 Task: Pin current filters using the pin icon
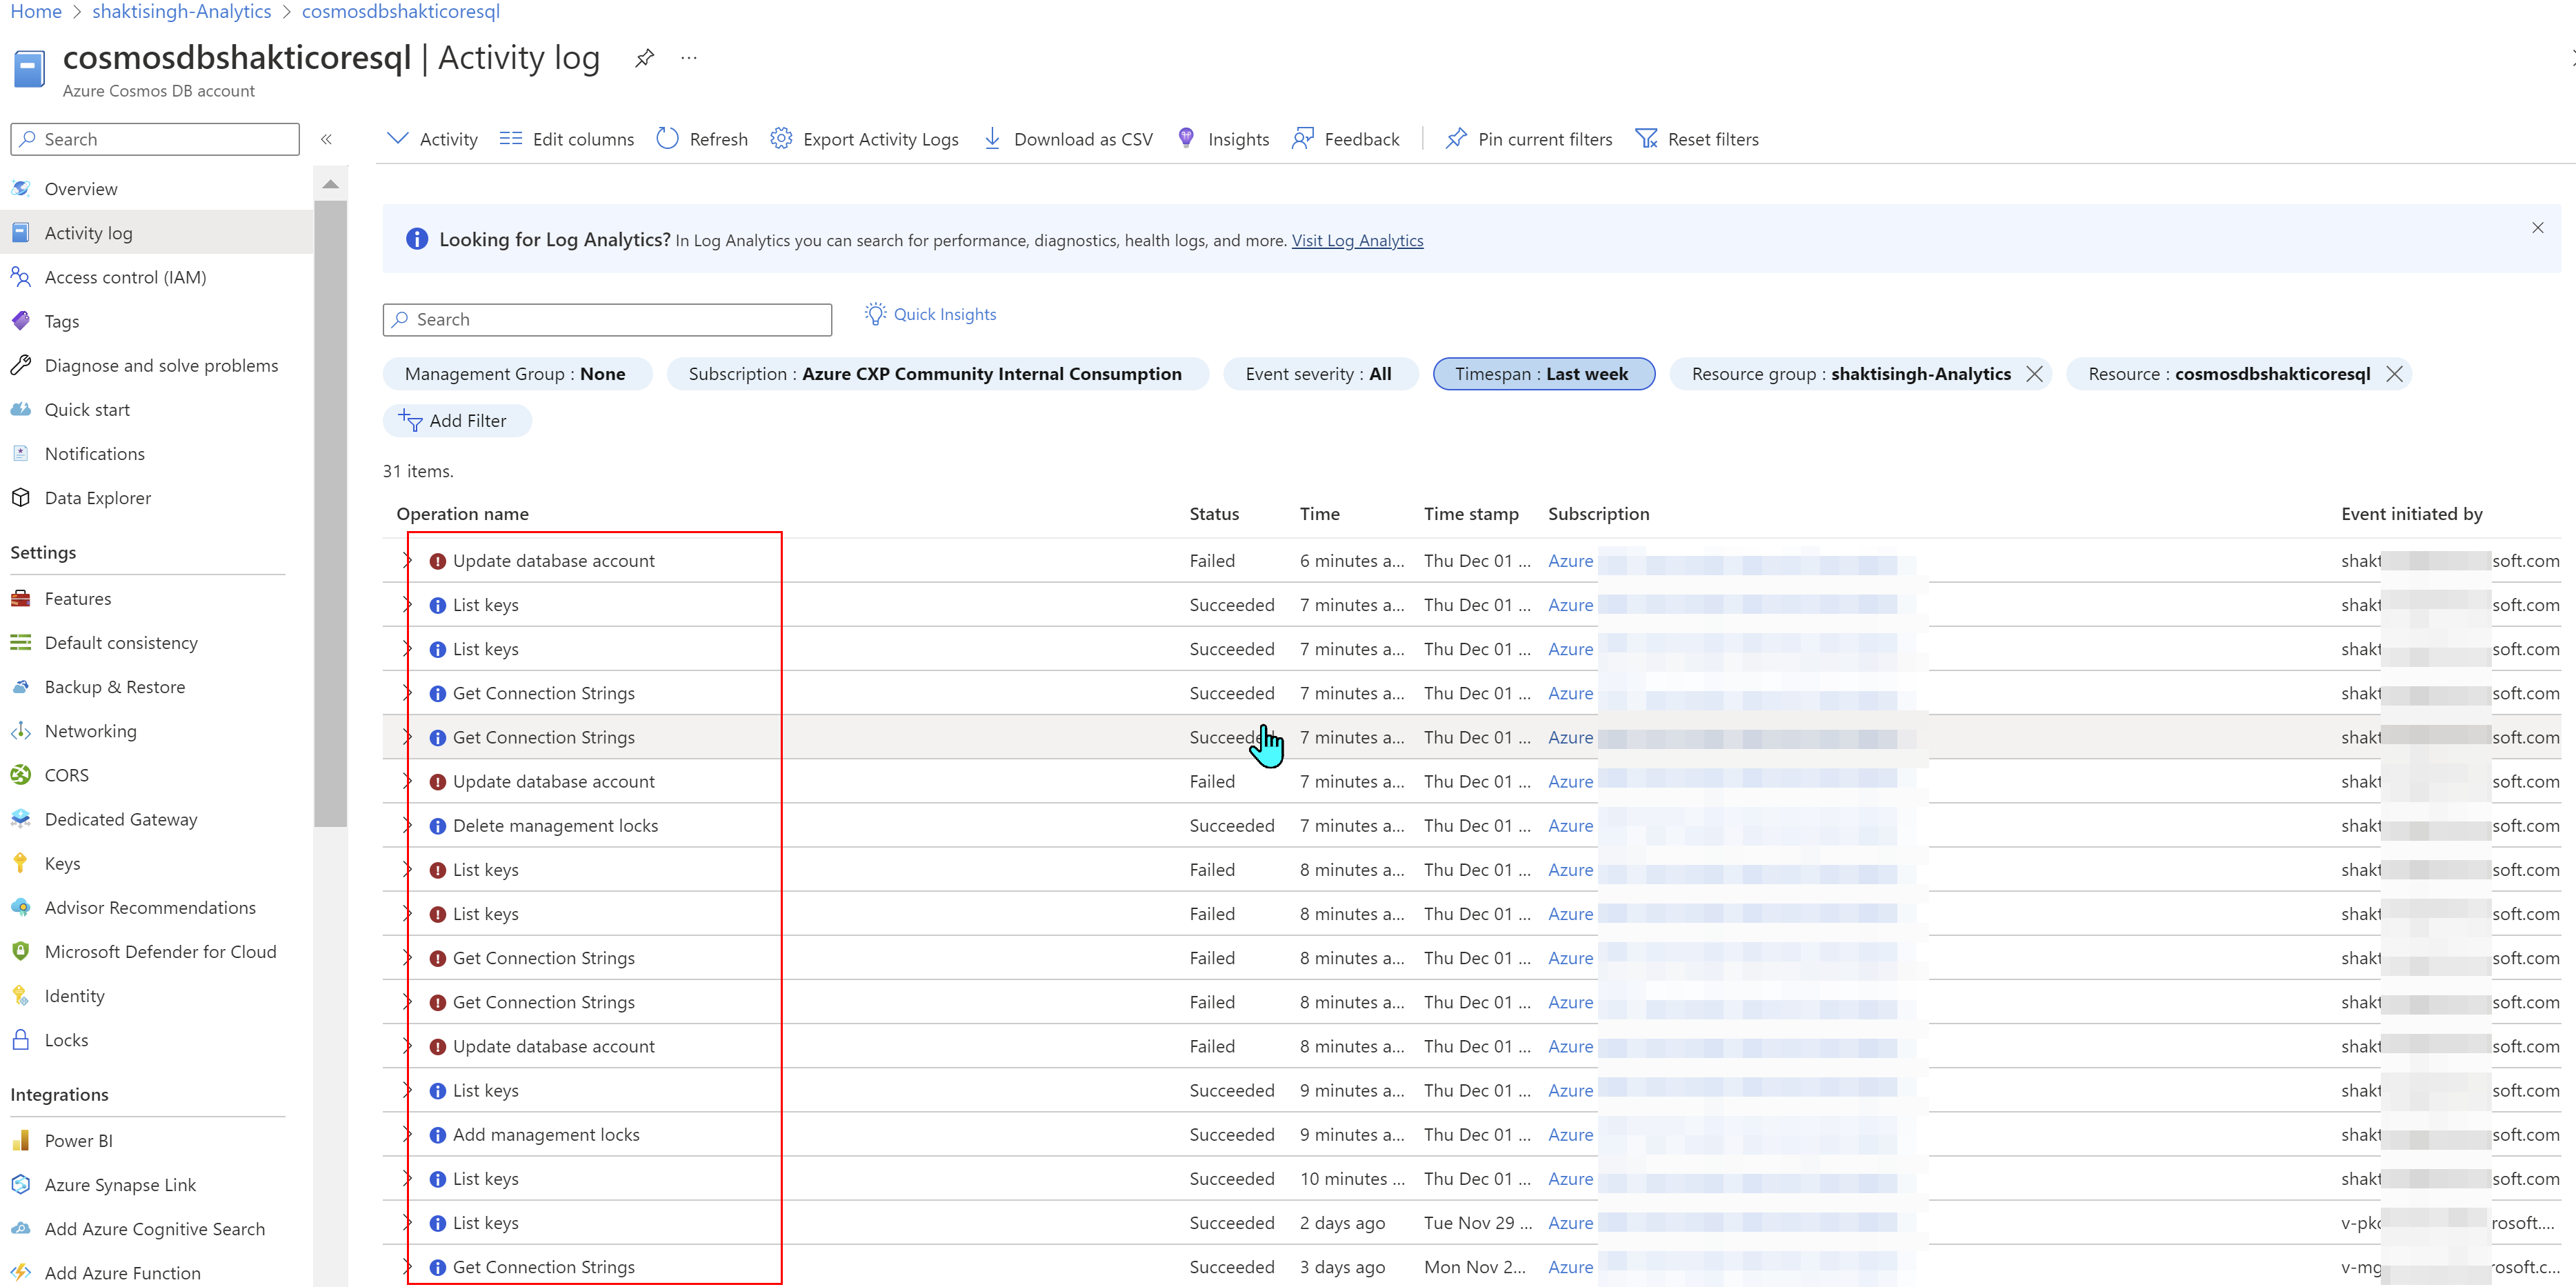1456,138
